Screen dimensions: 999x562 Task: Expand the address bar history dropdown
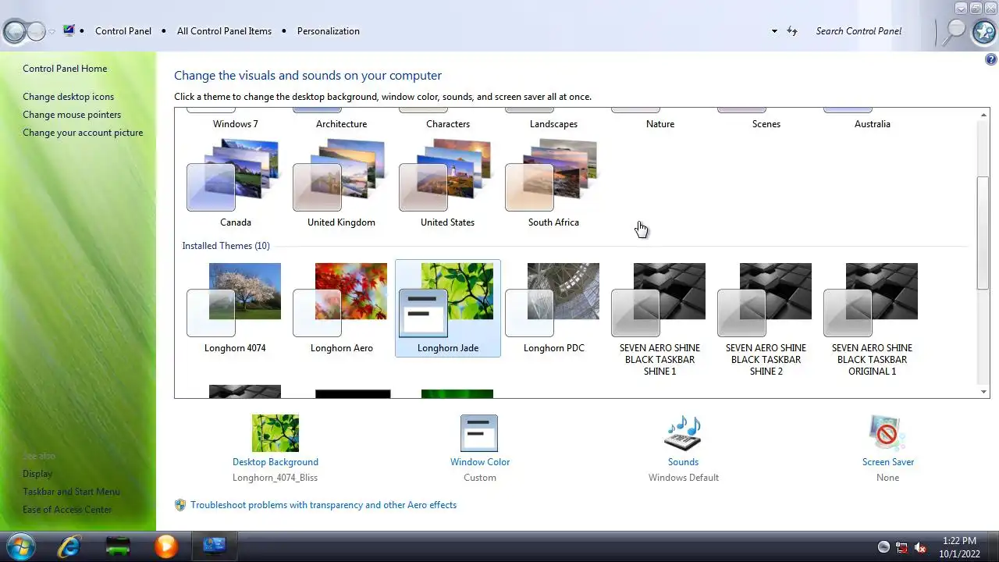(774, 31)
